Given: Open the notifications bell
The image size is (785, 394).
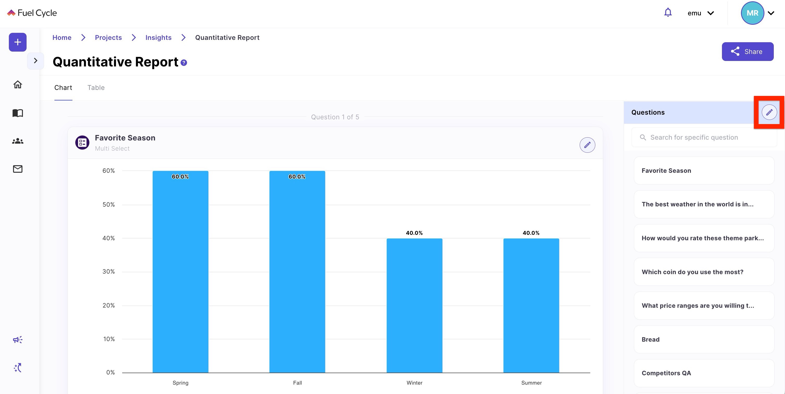Looking at the screenshot, I should point(668,13).
